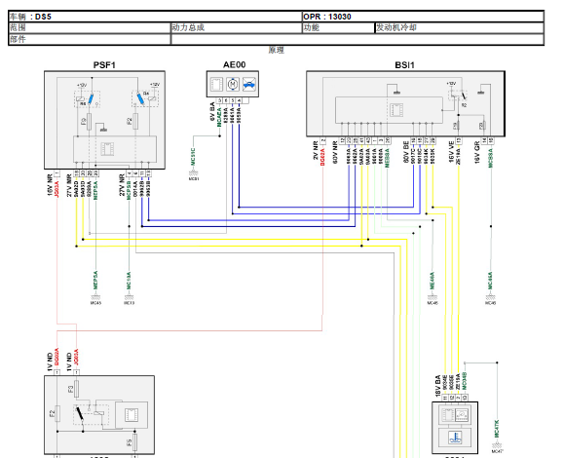564x458 pixels.
Task: Click the '2V NR' connector label under BSI1
Action: point(316,150)
